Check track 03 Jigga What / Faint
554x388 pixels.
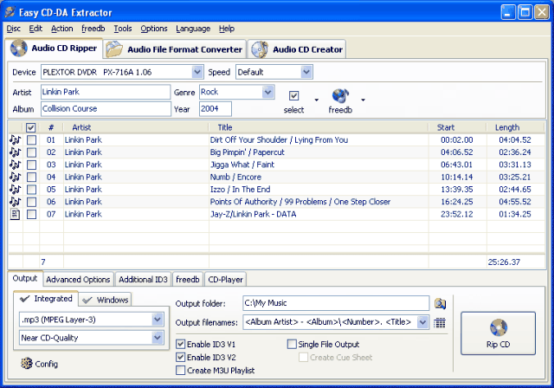point(31,165)
